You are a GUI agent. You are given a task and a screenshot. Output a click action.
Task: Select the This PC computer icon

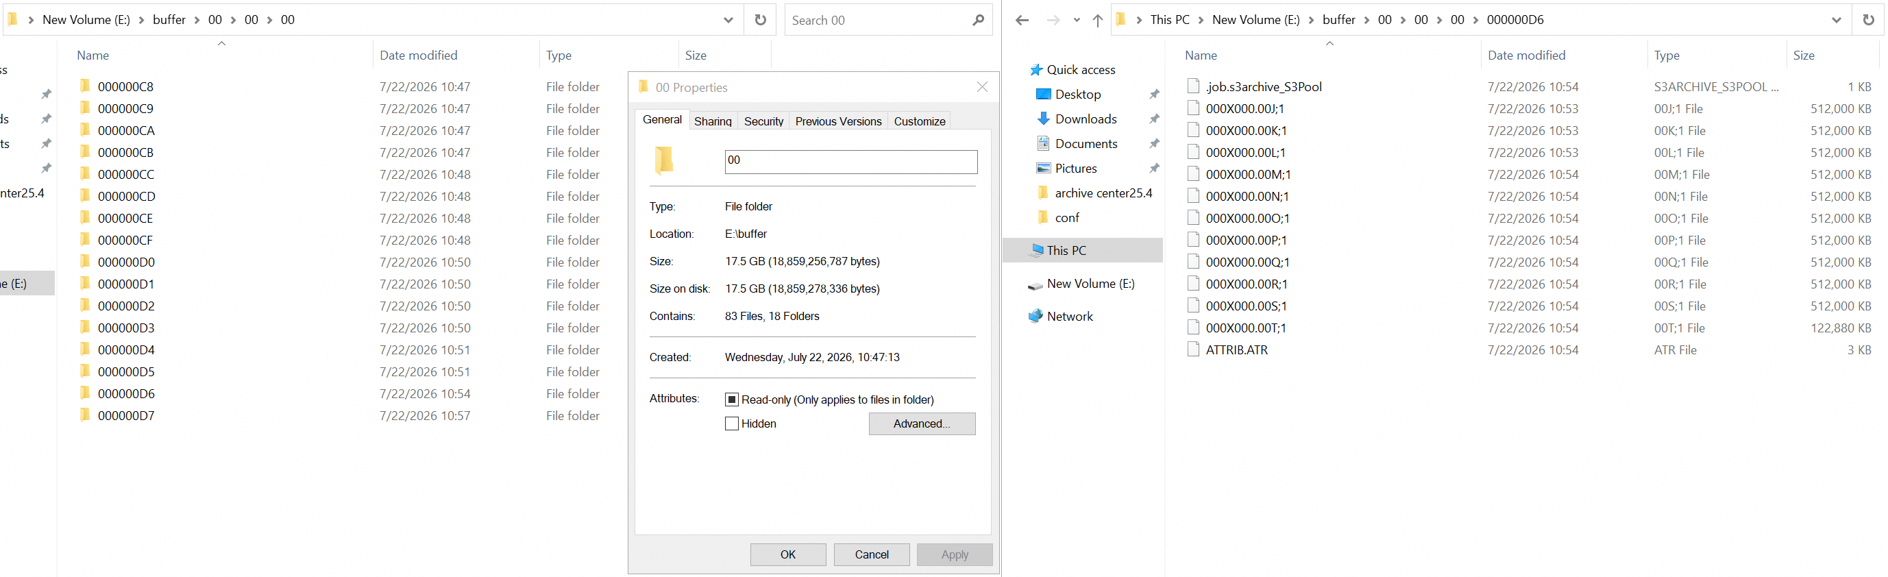1035,250
